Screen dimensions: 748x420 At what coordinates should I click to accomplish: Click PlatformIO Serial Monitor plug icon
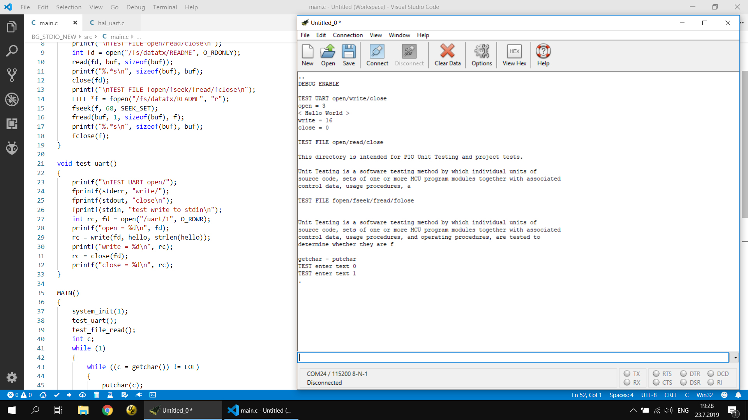point(139,395)
